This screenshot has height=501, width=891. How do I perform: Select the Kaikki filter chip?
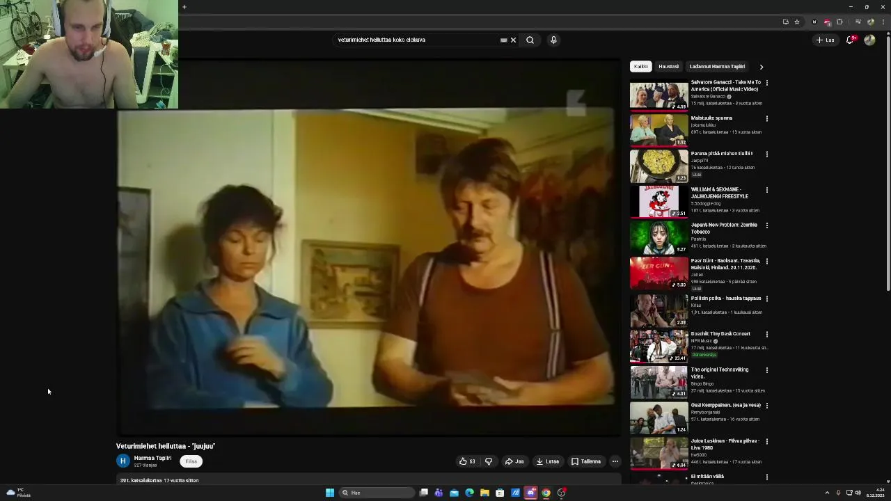pos(640,67)
